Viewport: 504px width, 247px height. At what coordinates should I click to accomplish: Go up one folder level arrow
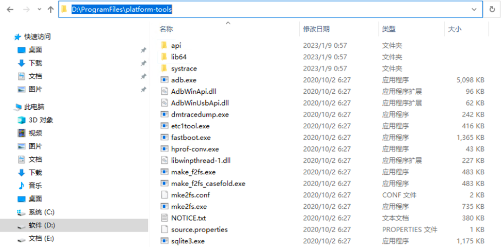coord(51,10)
